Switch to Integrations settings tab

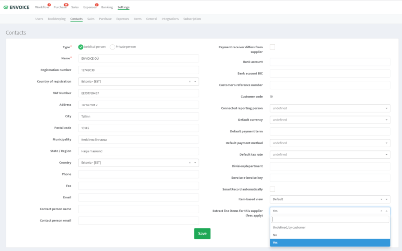tap(170, 19)
